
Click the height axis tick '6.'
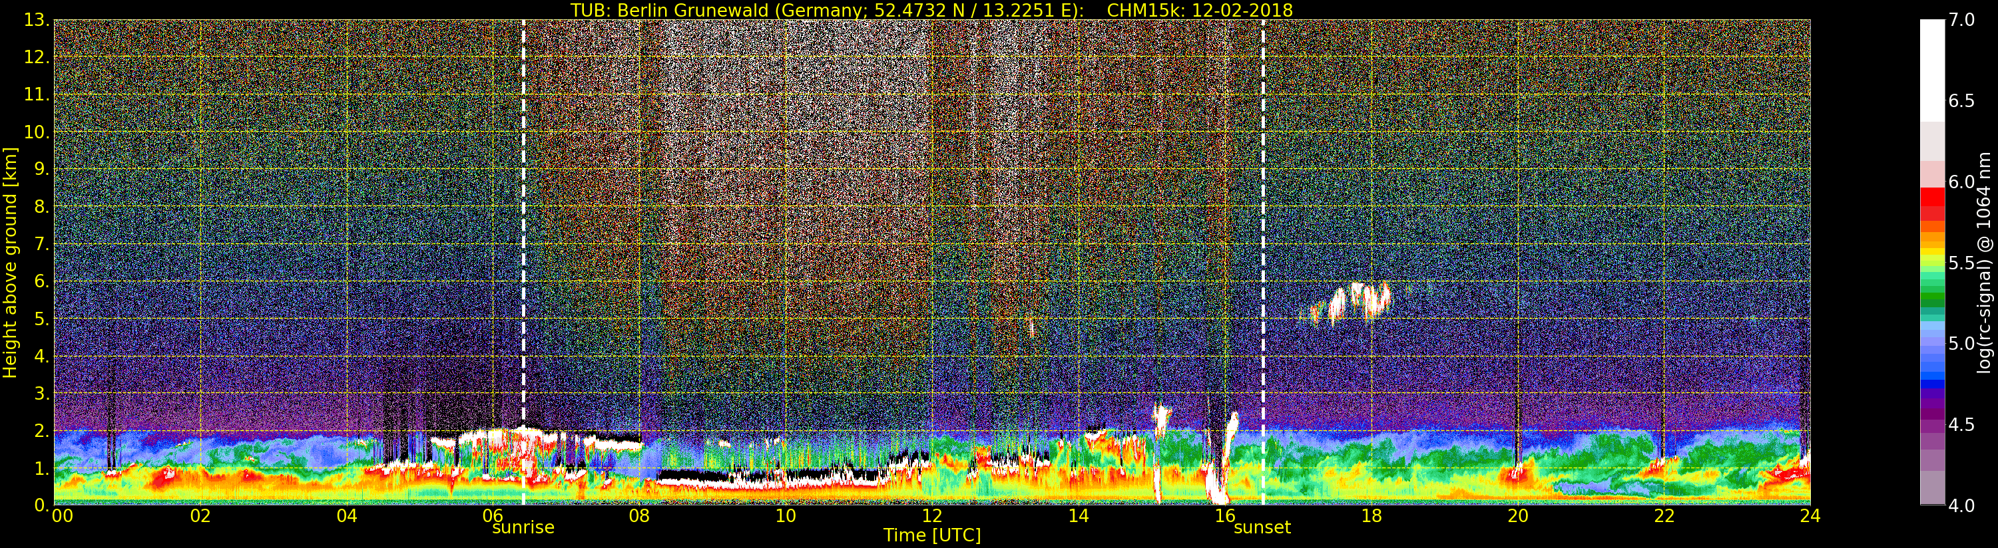coord(42,281)
